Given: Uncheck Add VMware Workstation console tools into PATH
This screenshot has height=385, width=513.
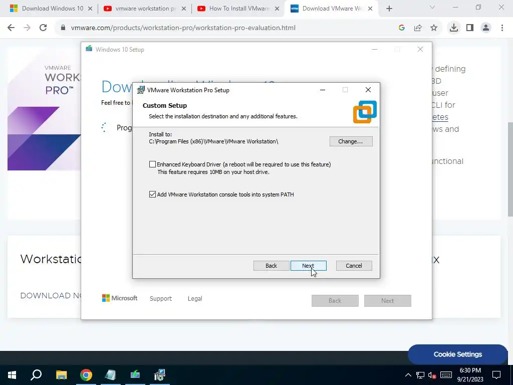Looking at the screenshot, I should click(152, 195).
